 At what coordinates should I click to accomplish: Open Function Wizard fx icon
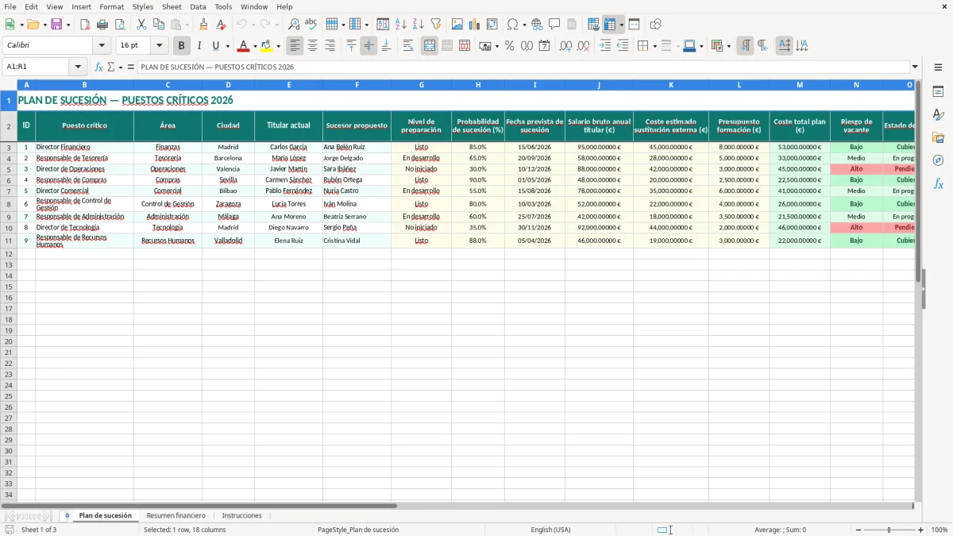(98, 67)
